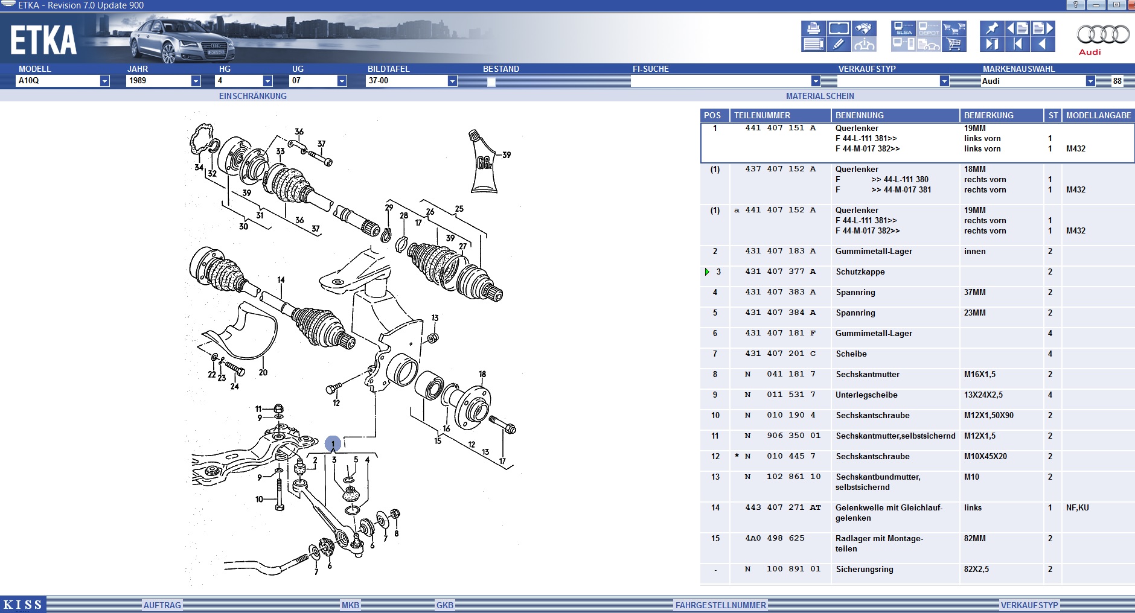Switch to FAHRGESTELLNUMMER in bottom bar
The height and width of the screenshot is (613, 1135).
[x=720, y=605]
